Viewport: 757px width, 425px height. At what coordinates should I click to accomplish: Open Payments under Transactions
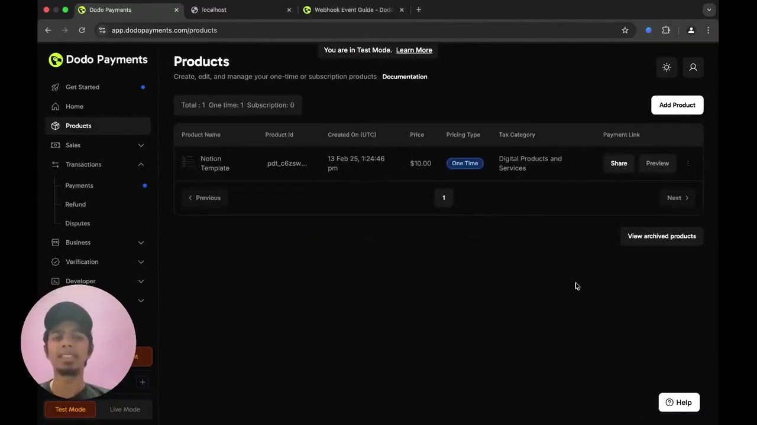[79, 185]
